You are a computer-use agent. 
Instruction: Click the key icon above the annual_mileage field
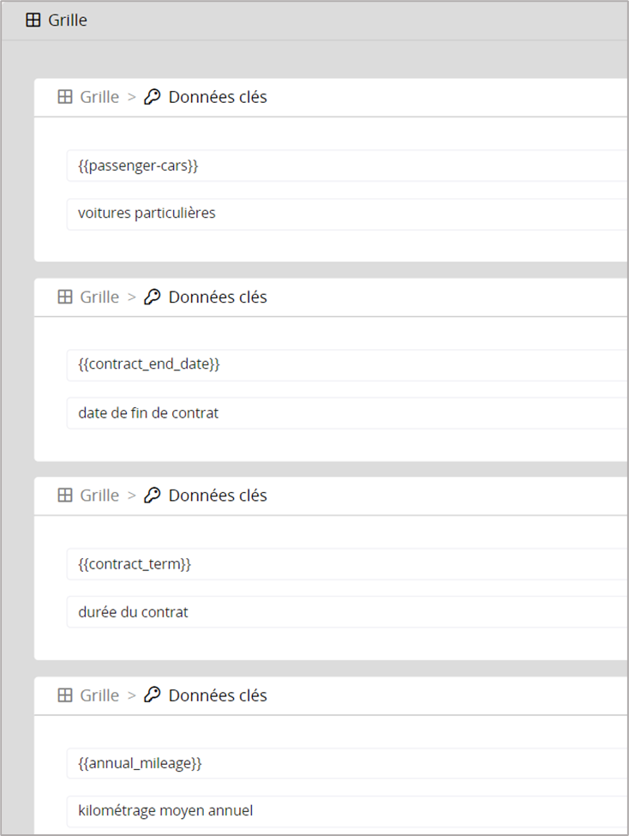click(153, 695)
